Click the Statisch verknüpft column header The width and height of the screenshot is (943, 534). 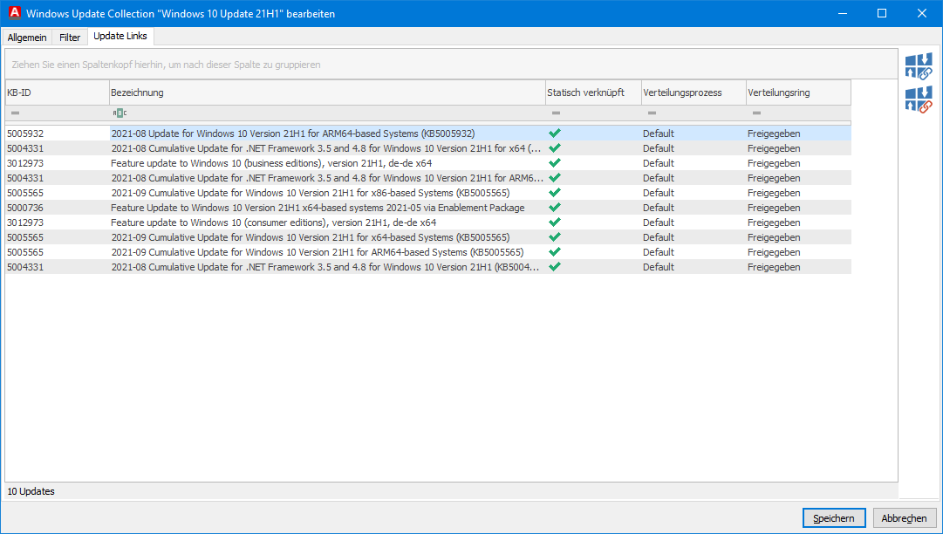[x=593, y=92]
